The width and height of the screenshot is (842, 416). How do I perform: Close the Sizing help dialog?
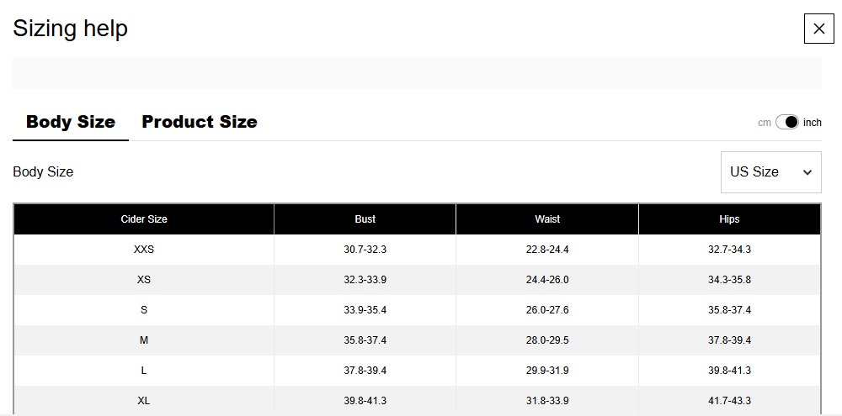pyautogui.click(x=818, y=29)
